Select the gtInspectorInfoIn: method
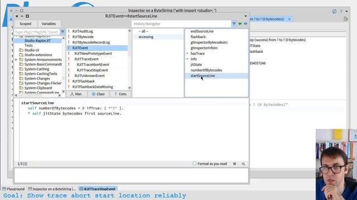The height and width of the screenshot is (200, 357). click(x=204, y=48)
